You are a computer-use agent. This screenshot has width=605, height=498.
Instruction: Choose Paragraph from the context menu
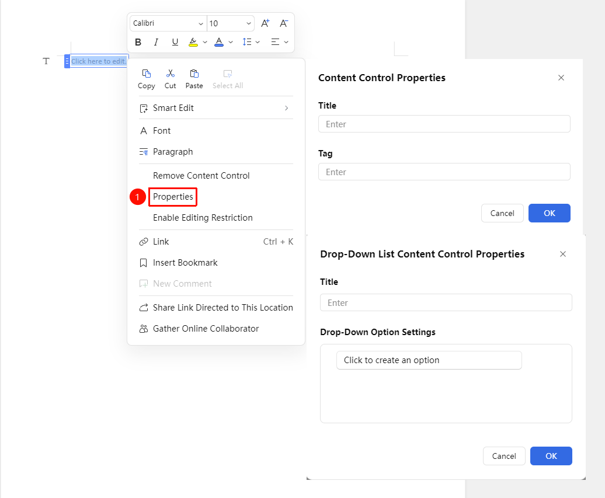click(215, 152)
